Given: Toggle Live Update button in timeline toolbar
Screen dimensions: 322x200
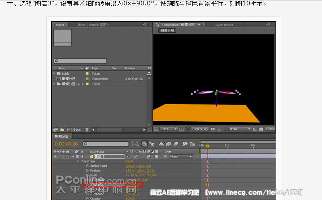Looking at the screenshot, I should click(144, 144).
